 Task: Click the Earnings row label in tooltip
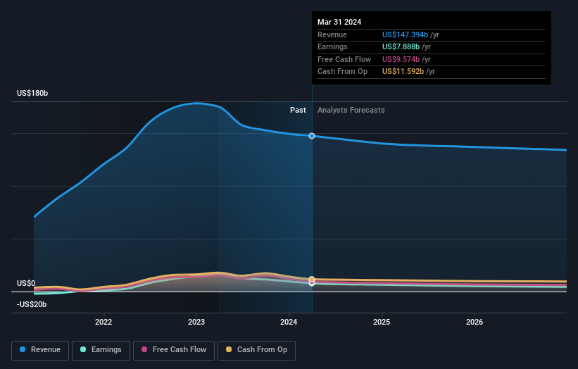pos(332,46)
